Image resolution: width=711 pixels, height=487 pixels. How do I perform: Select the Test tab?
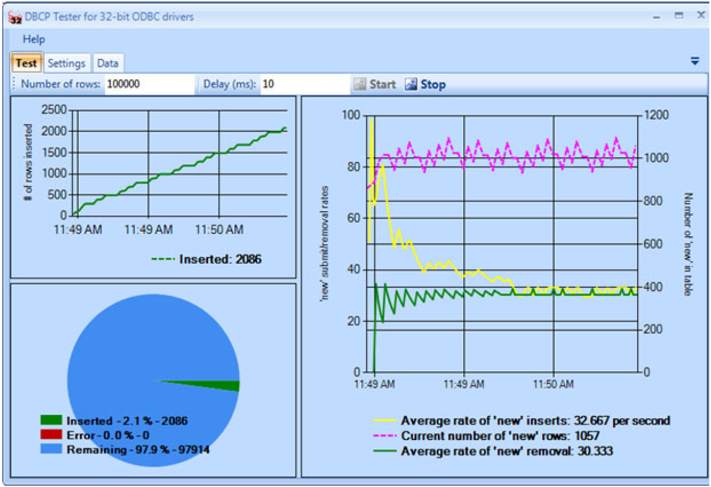(26, 63)
